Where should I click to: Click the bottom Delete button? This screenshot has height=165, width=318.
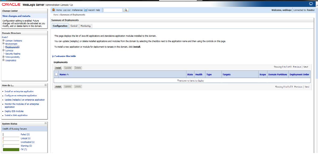pyautogui.click(x=78, y=86)
